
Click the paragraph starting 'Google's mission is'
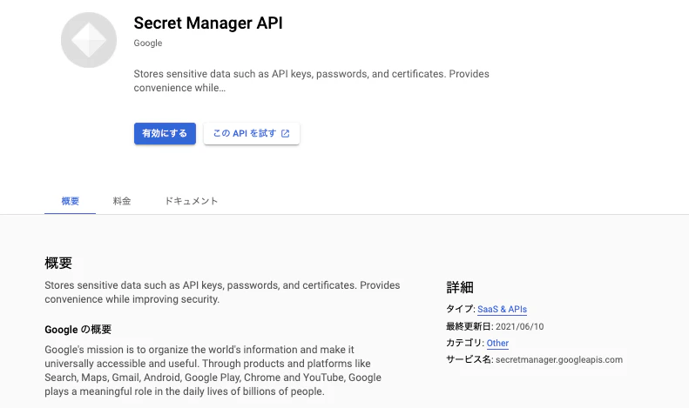coord(213,371)
